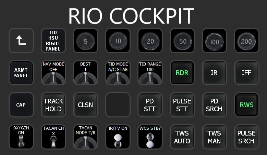The width and height of the screenshot is (267, 155).
Task: Pick the 100 range knob button
Action: pyautogui.click(x=214, y=41)
